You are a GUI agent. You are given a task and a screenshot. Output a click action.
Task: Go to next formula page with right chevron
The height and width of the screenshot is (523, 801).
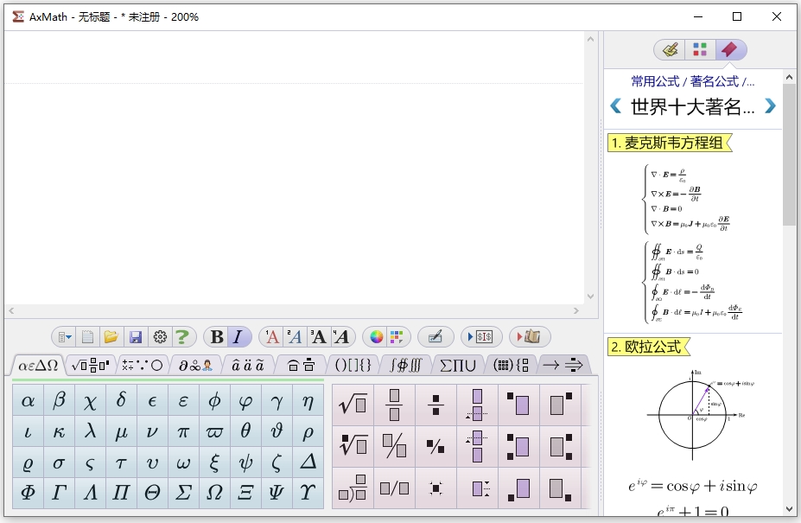click(x=770, y=106)
